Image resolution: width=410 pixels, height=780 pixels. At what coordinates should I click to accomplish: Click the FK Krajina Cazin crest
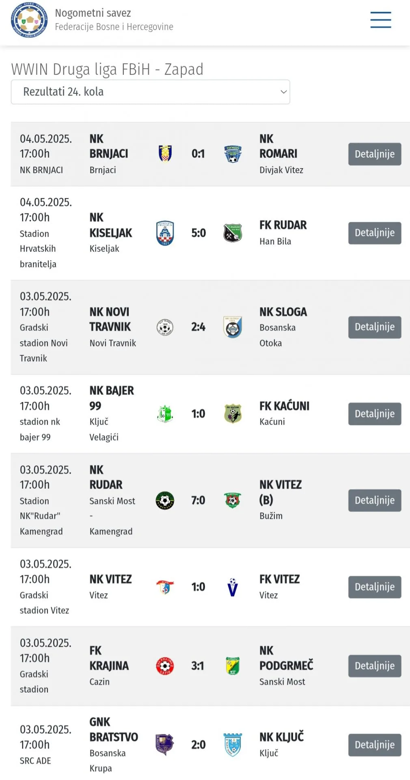click(165, 666)
